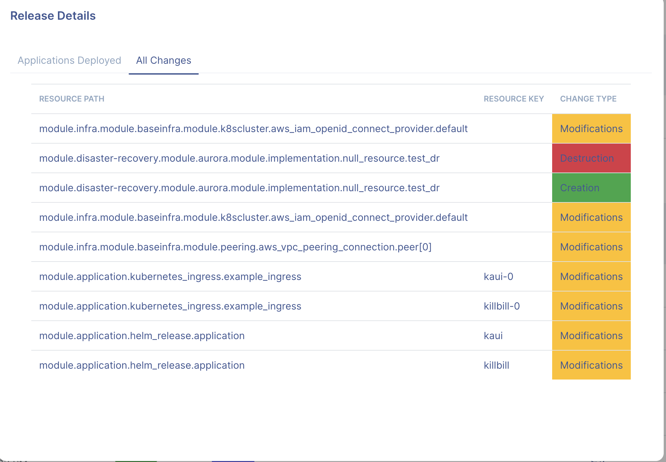The height and width of the screenshot is (462, 666).
Task: Click the kaui resource key cell
Action: click(x=493, y=336)
